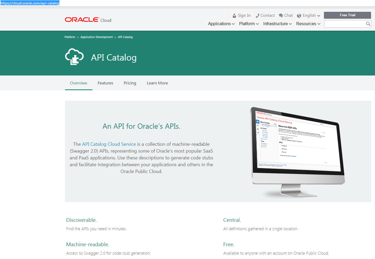Expand the Resources menu
The width and height of the screenshot is (375, 259).
(x=308, y=24)
